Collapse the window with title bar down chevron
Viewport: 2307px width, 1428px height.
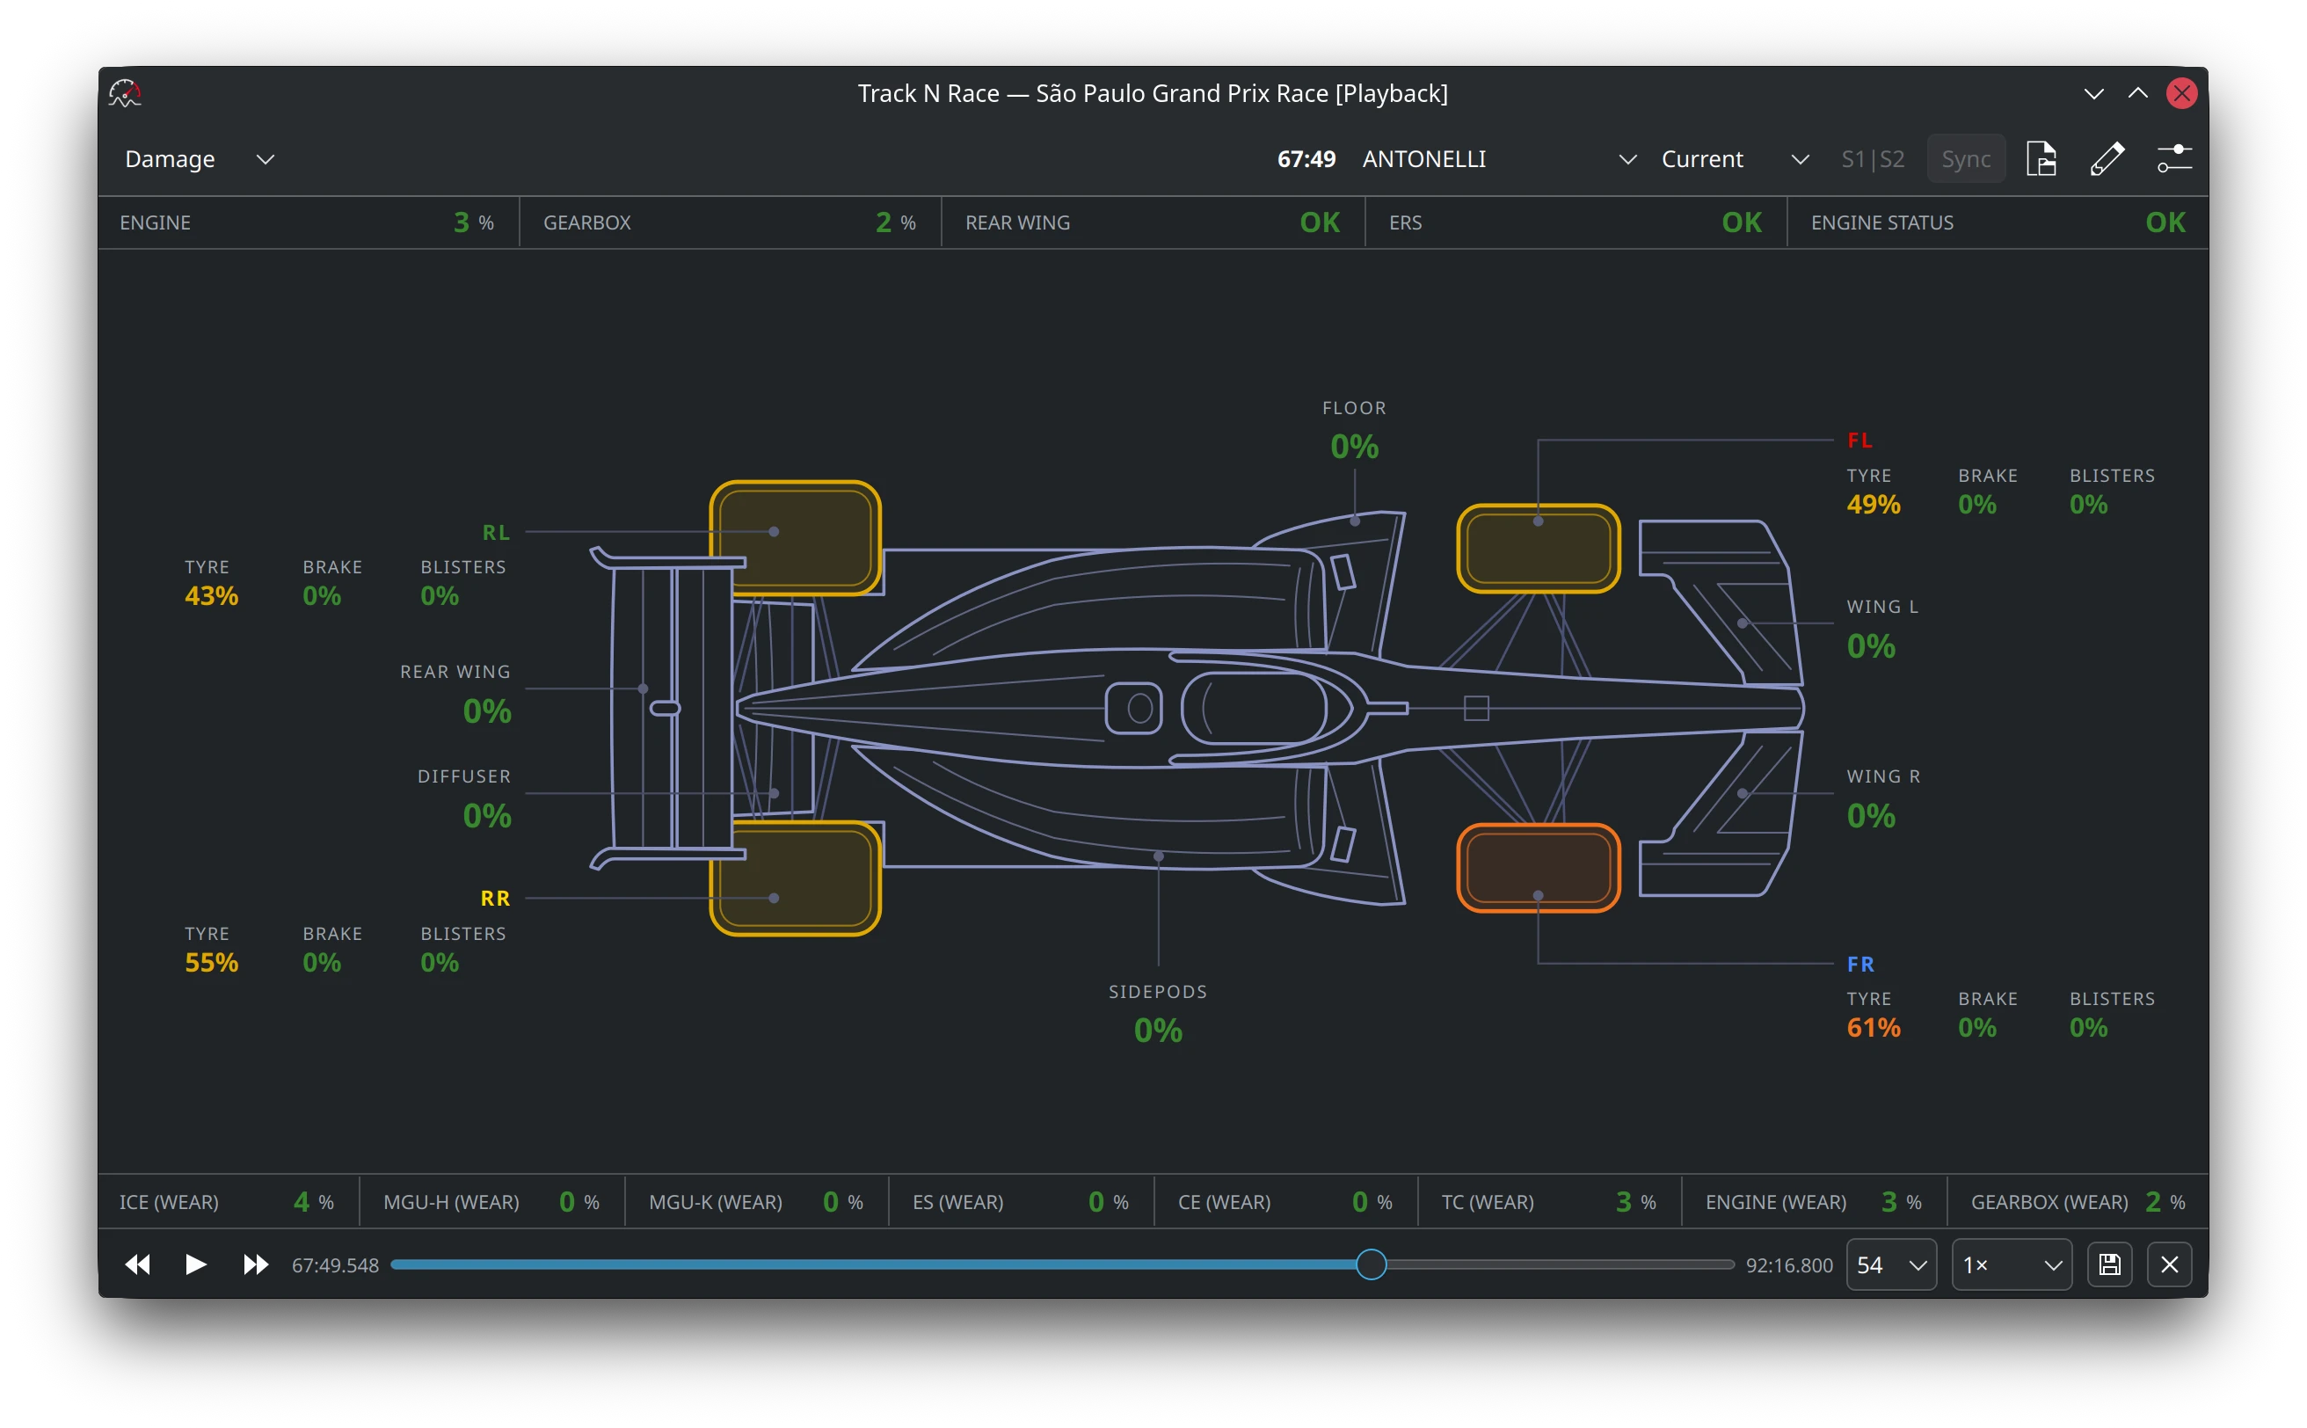click(x=2093, y=93)
